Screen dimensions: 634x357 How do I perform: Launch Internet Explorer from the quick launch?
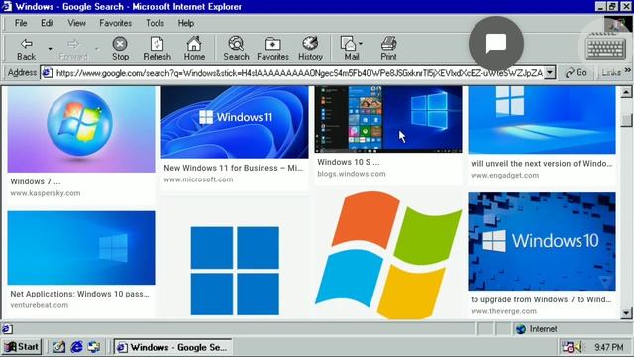tap(76, 347)
